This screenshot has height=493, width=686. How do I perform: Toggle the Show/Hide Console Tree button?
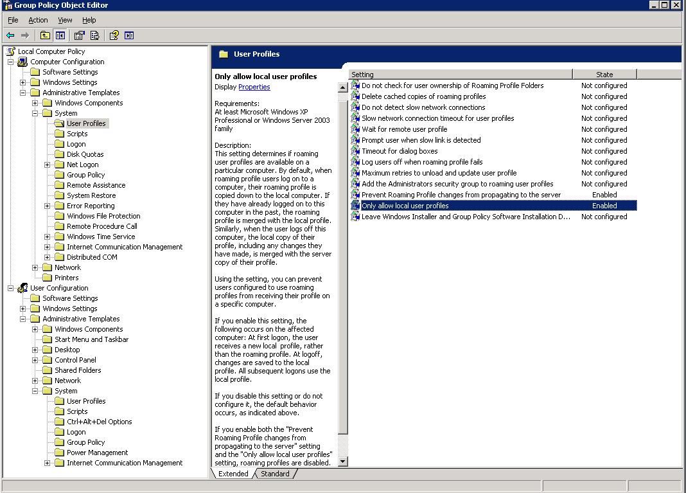coord(60,35)
